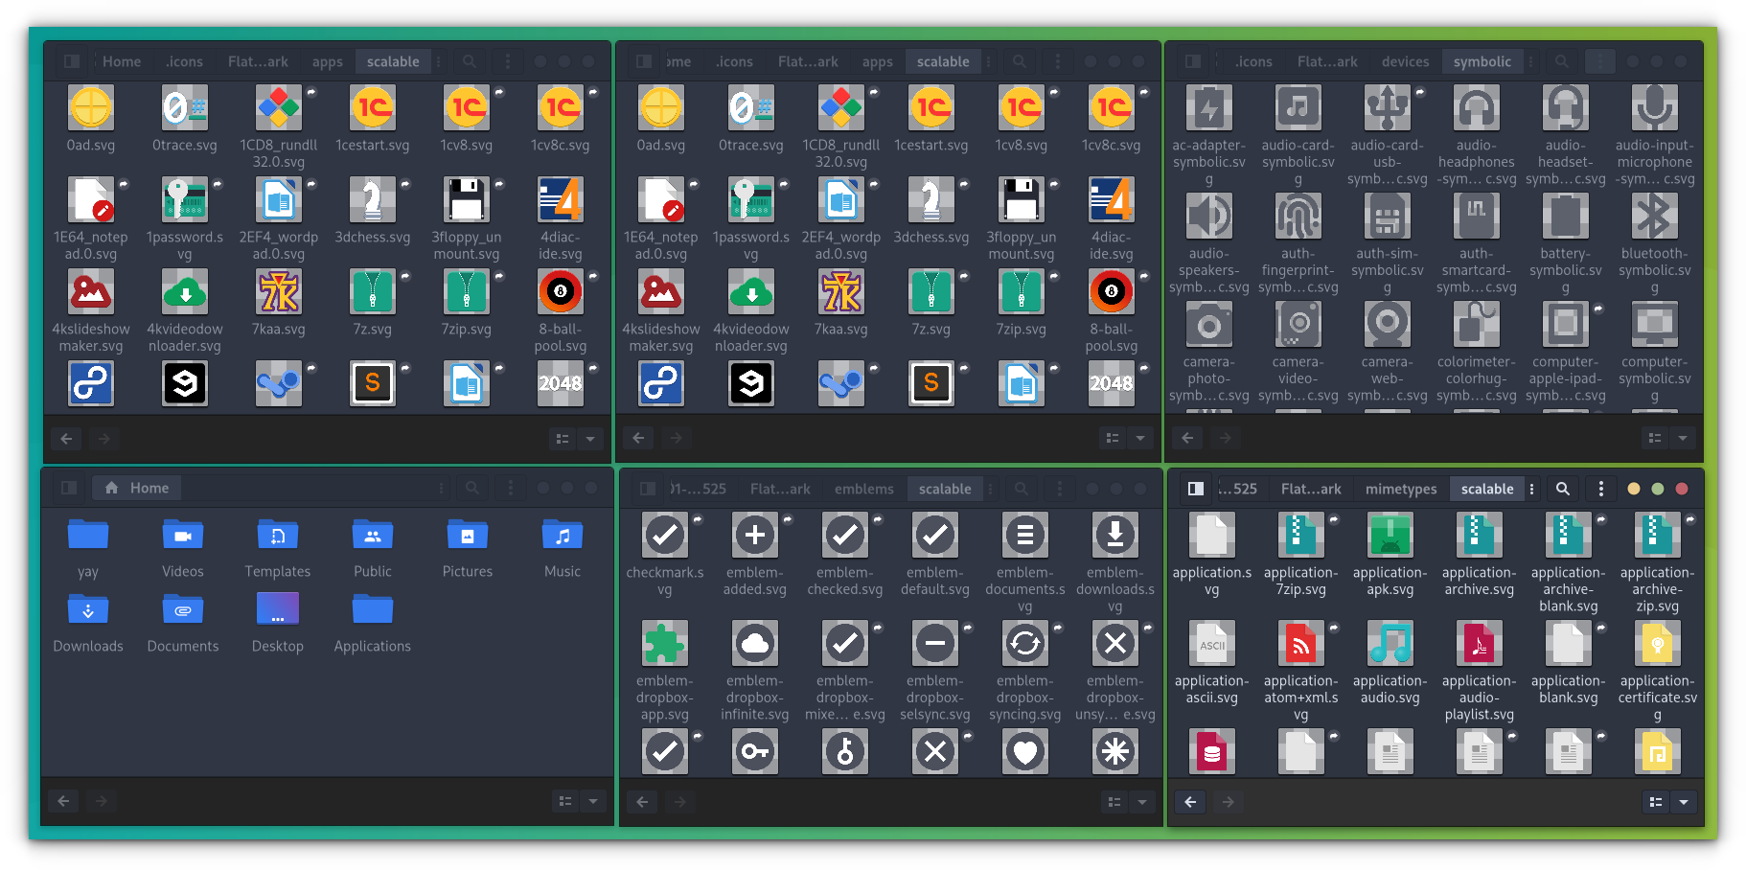Switch to list view in mimetypes window
1746x870 pixels.
click(x=1656, y=802)
